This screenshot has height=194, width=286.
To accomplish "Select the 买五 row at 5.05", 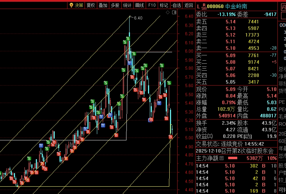I will (236, 82).
